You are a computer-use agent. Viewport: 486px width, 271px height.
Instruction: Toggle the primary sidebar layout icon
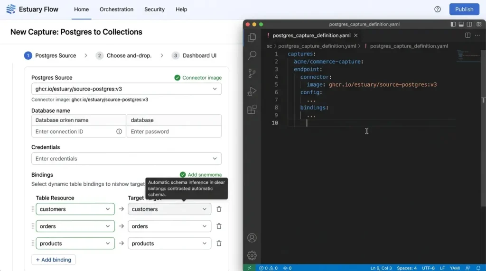coord(453,24)
